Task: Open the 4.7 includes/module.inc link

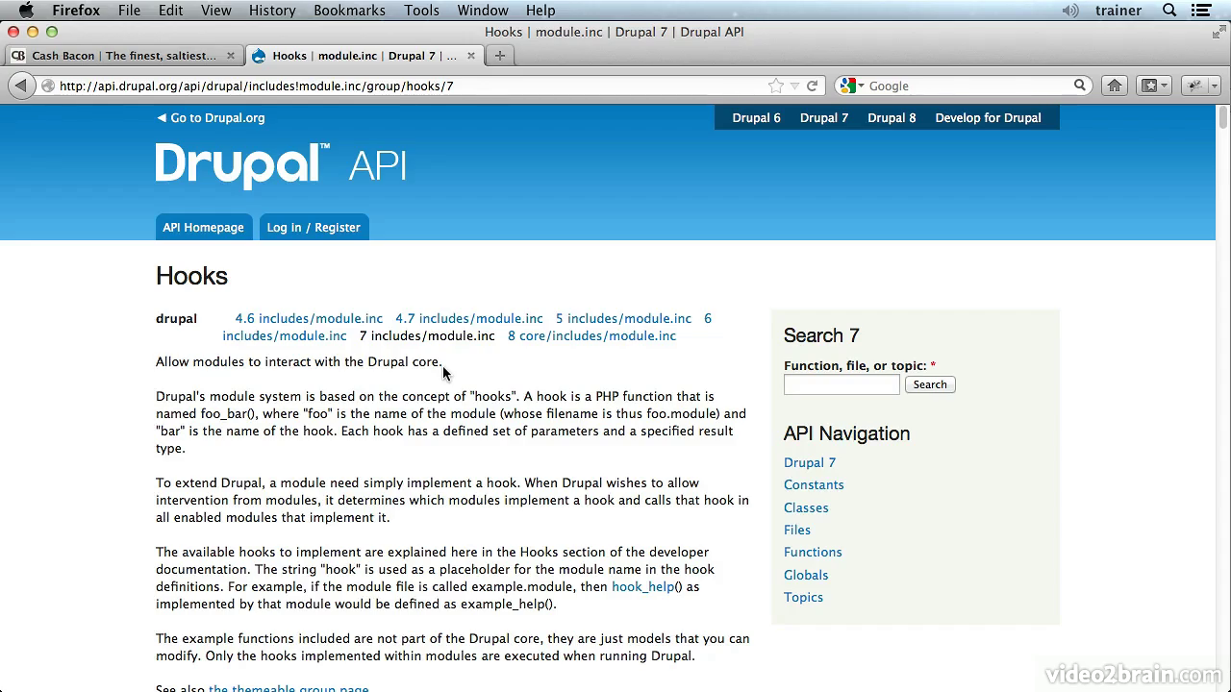Action: click(469, 318)
